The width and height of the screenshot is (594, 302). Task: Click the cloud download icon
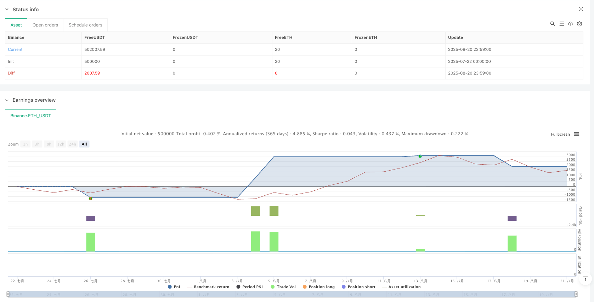(x=570, y=24)
